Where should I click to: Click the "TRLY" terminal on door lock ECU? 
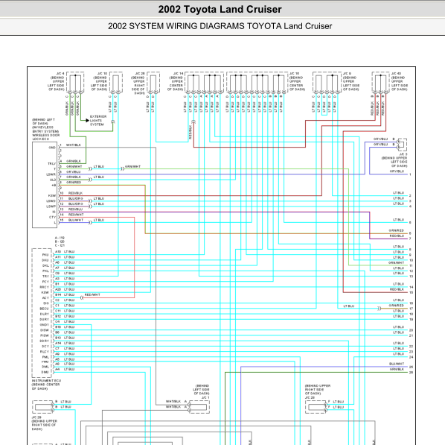tap(51, 164)
